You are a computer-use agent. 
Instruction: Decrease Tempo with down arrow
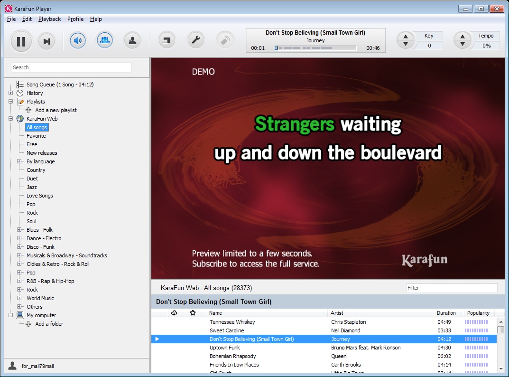(x=463, y=44)
